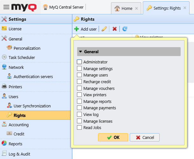The height and width of the screenshot is (159, 194).
Task: Open Task Scheduler settings
Action: 22,57
